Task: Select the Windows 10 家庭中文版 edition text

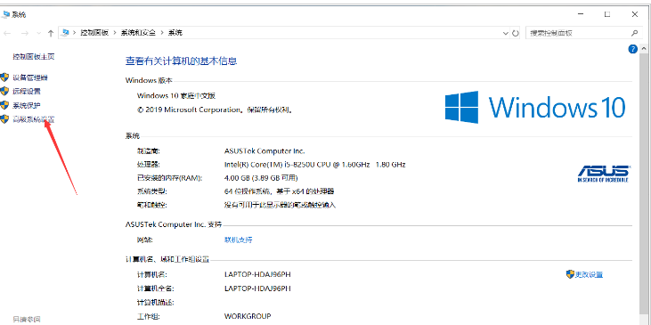Action: [176, 95]
